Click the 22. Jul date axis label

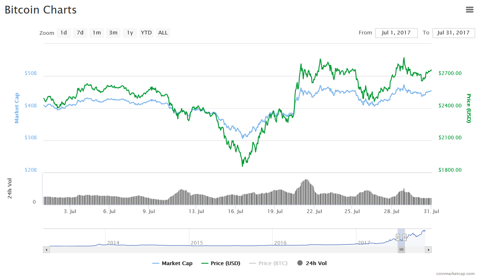pos(314,211)
